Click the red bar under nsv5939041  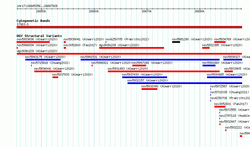65,42
